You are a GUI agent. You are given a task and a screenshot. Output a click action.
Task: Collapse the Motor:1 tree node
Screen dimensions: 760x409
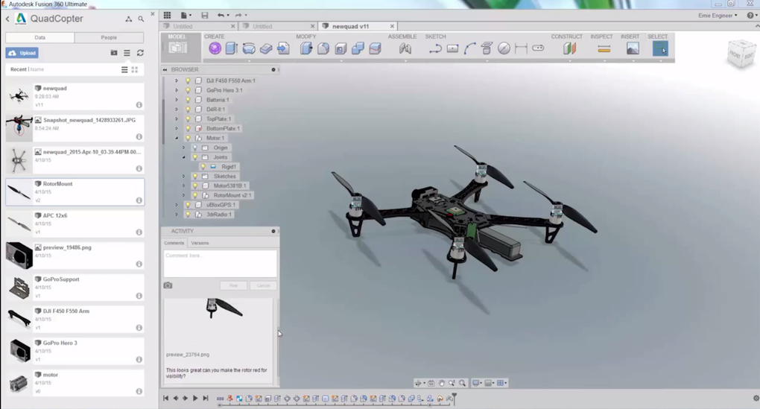coord(177,138)
